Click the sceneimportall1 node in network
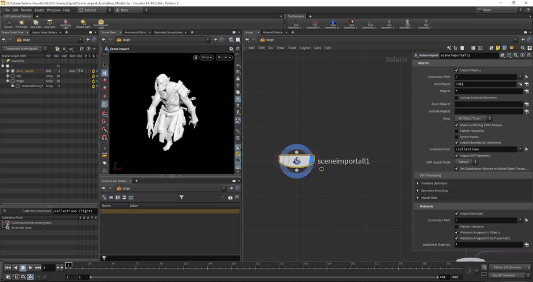This screenshot has height=282, width=533. click(295, 161)
